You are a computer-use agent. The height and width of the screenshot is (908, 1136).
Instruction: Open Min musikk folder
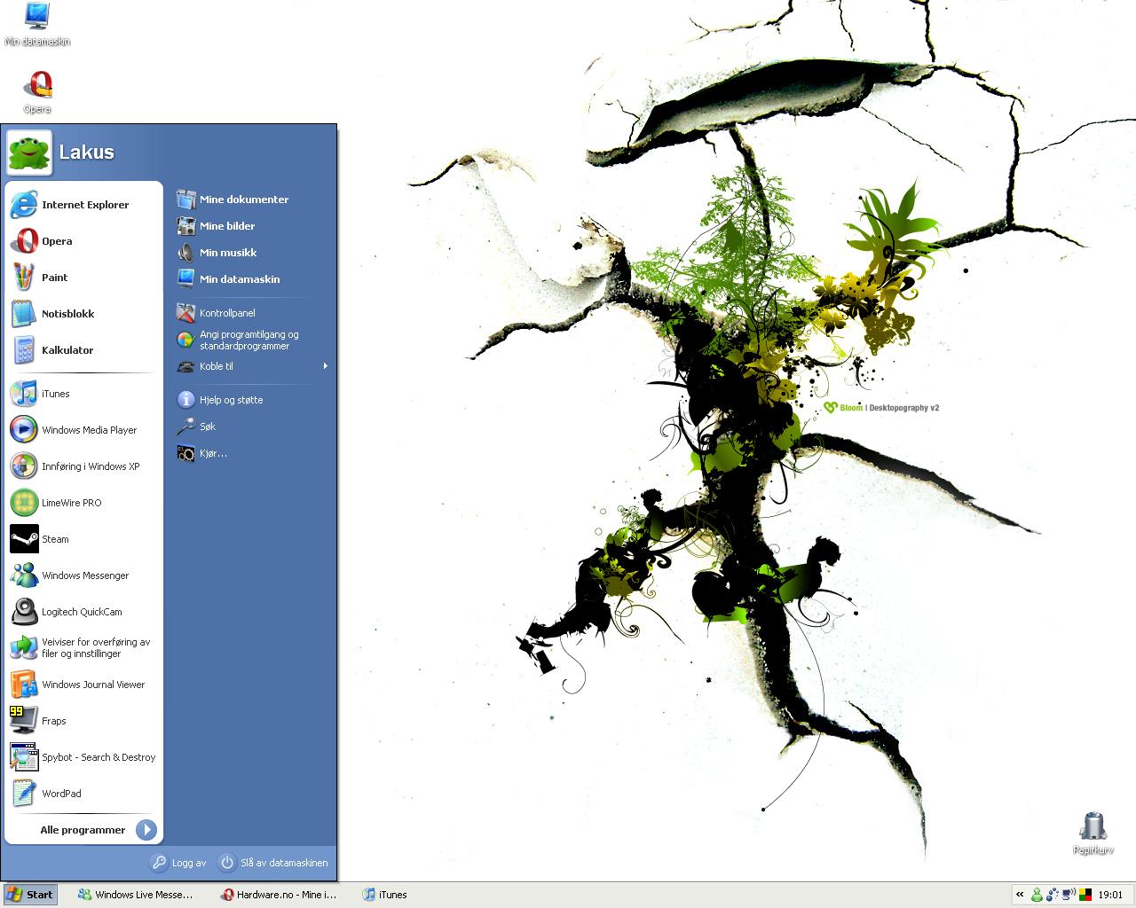252,253
